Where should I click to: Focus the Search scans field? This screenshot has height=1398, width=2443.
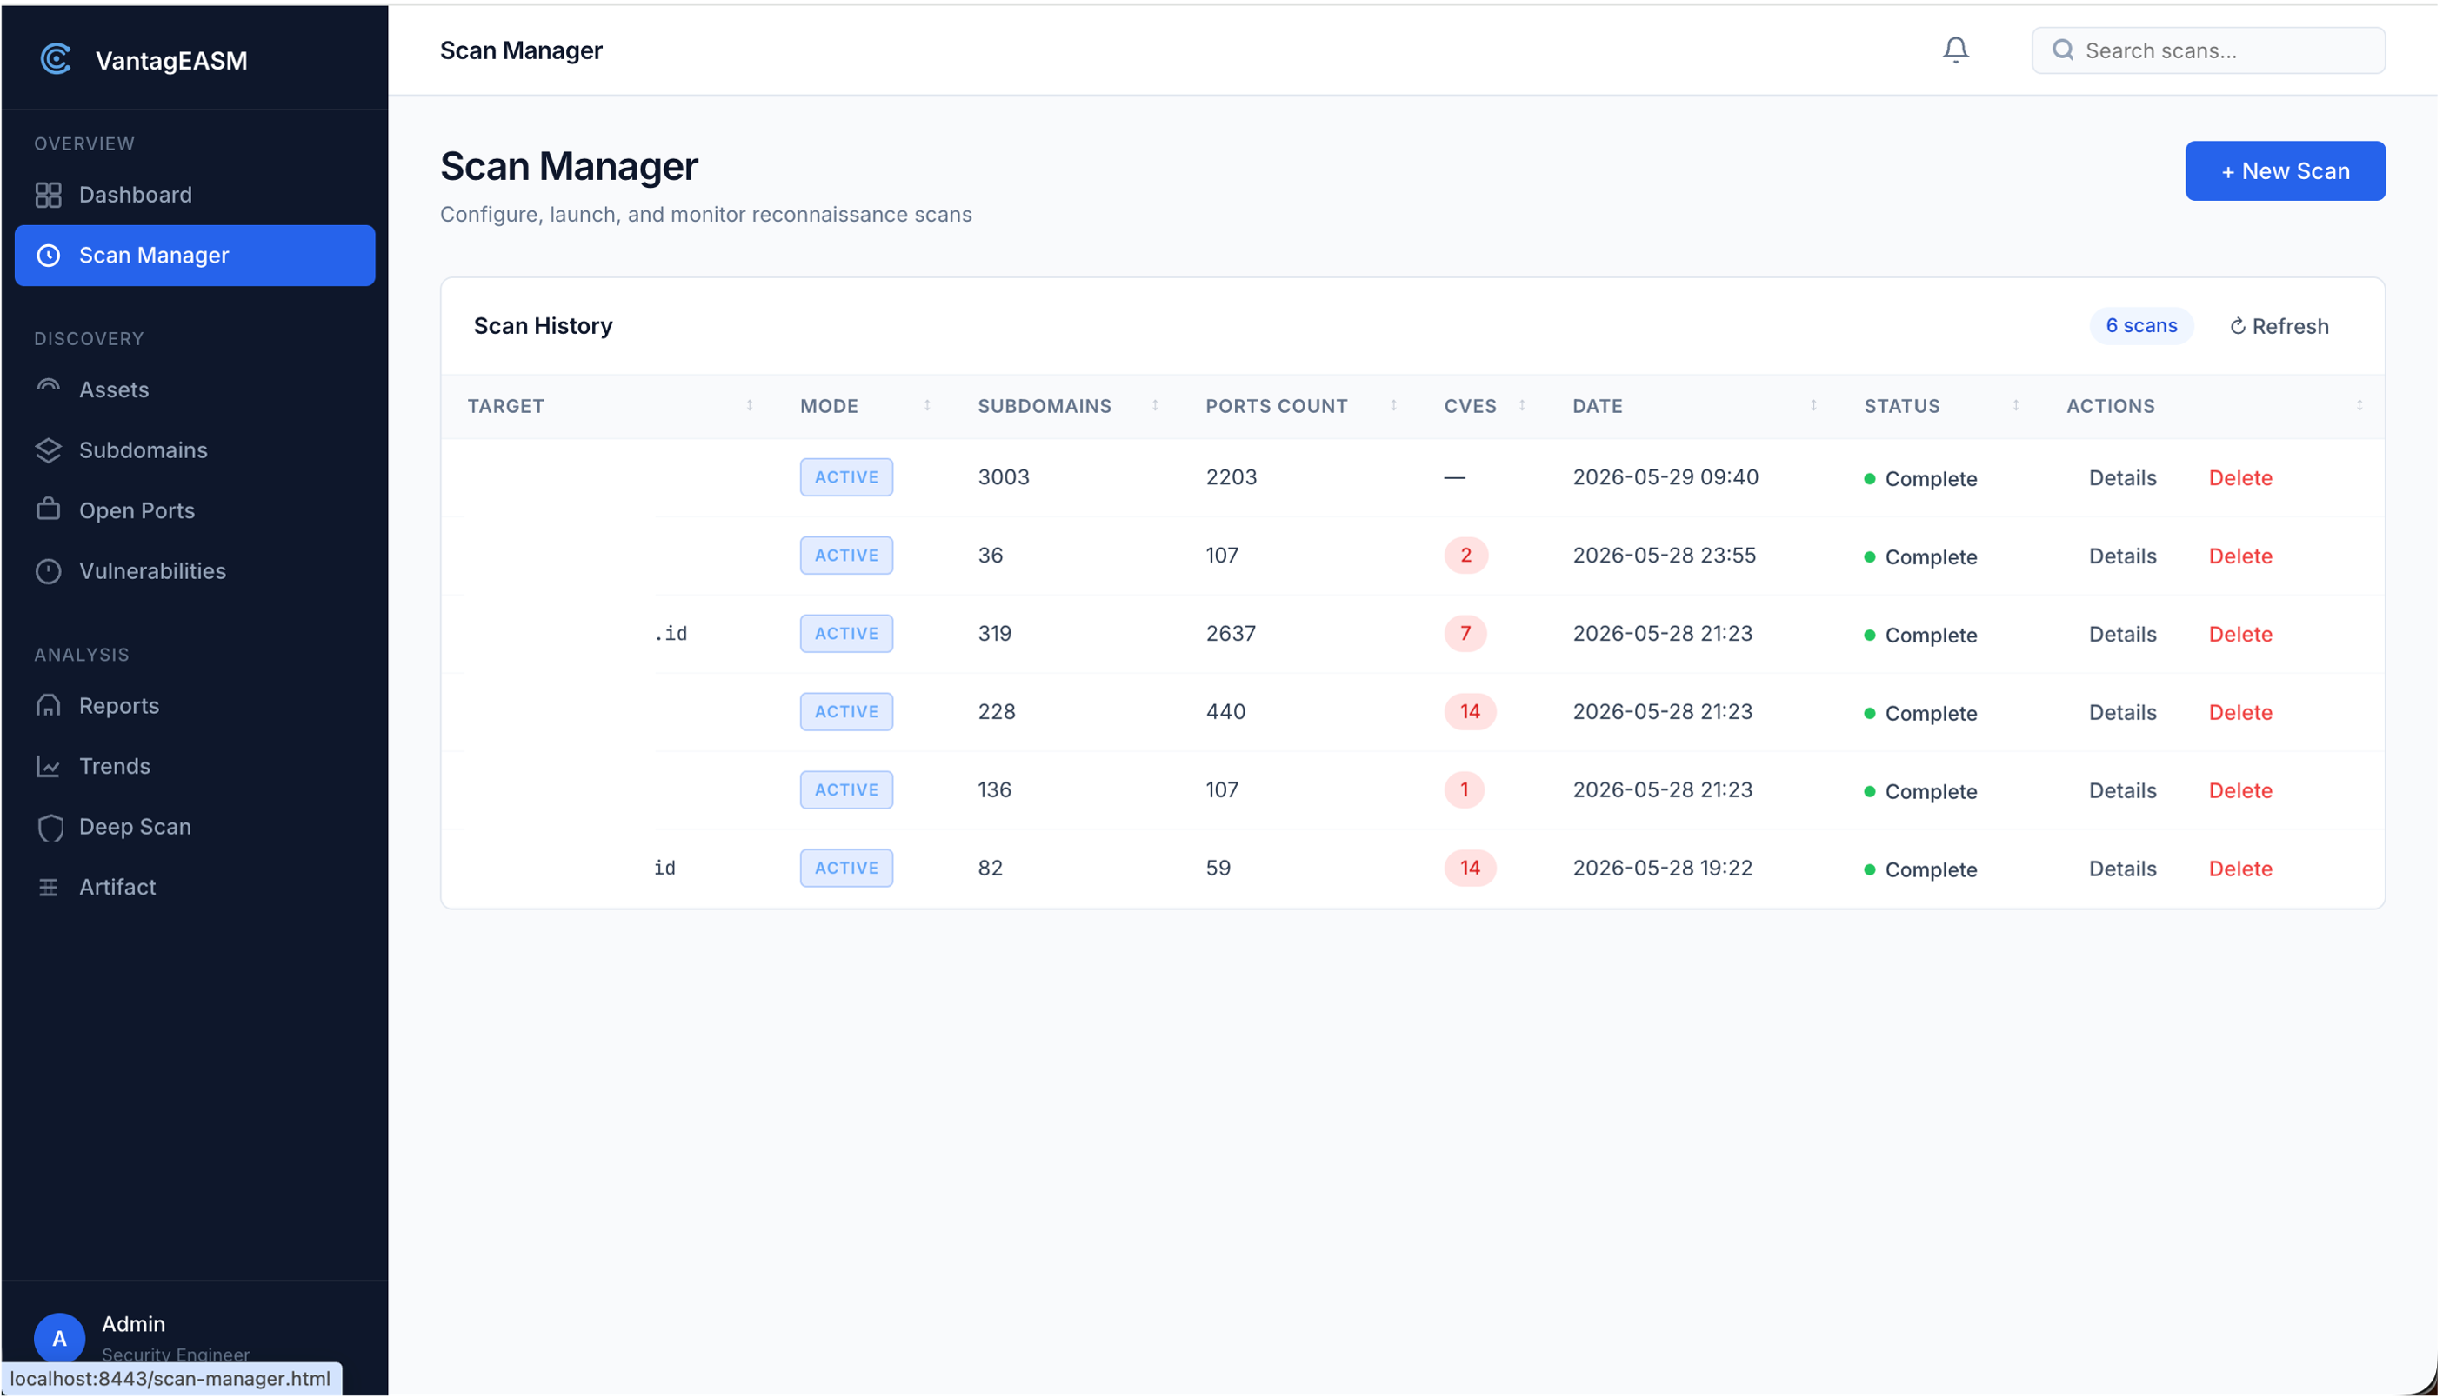[x=2209, y=50]
